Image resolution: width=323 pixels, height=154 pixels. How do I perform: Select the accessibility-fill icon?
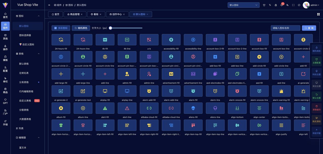click(x=171, y=40)
